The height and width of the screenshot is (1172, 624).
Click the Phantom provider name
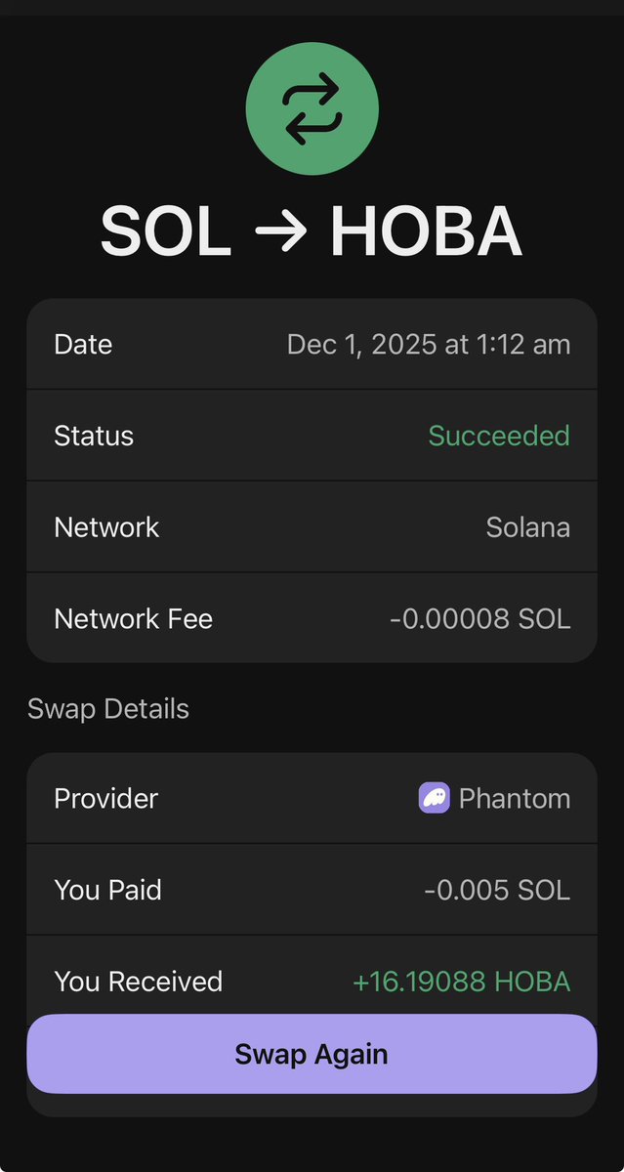click(515, 798)
